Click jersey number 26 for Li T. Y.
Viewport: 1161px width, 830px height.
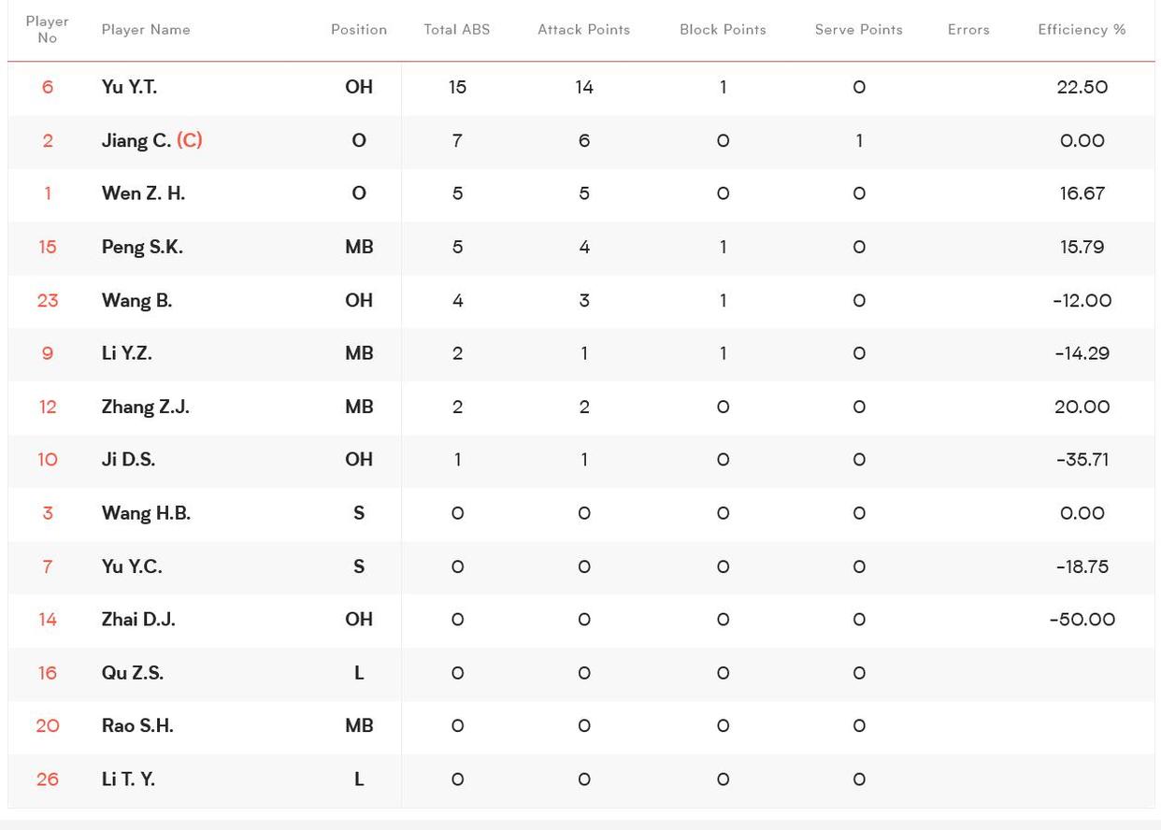click(47, 780)
